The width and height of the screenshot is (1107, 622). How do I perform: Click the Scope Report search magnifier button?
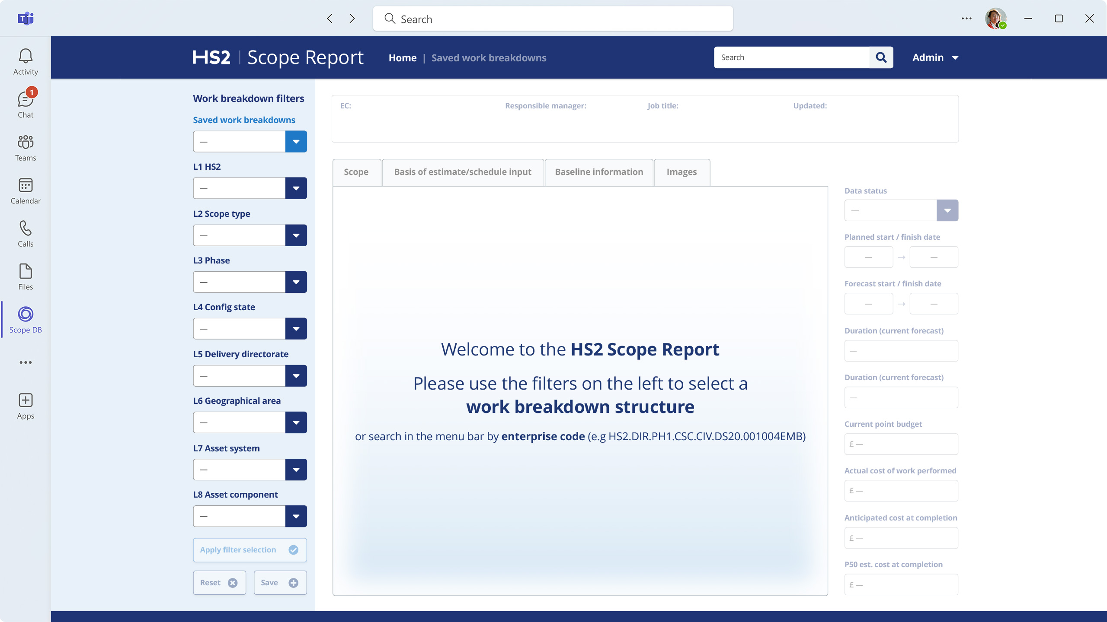(x=881, y=57)
